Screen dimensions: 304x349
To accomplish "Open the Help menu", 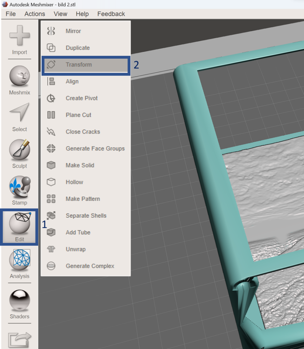I will pyautogui.click(x=82, y=14).
